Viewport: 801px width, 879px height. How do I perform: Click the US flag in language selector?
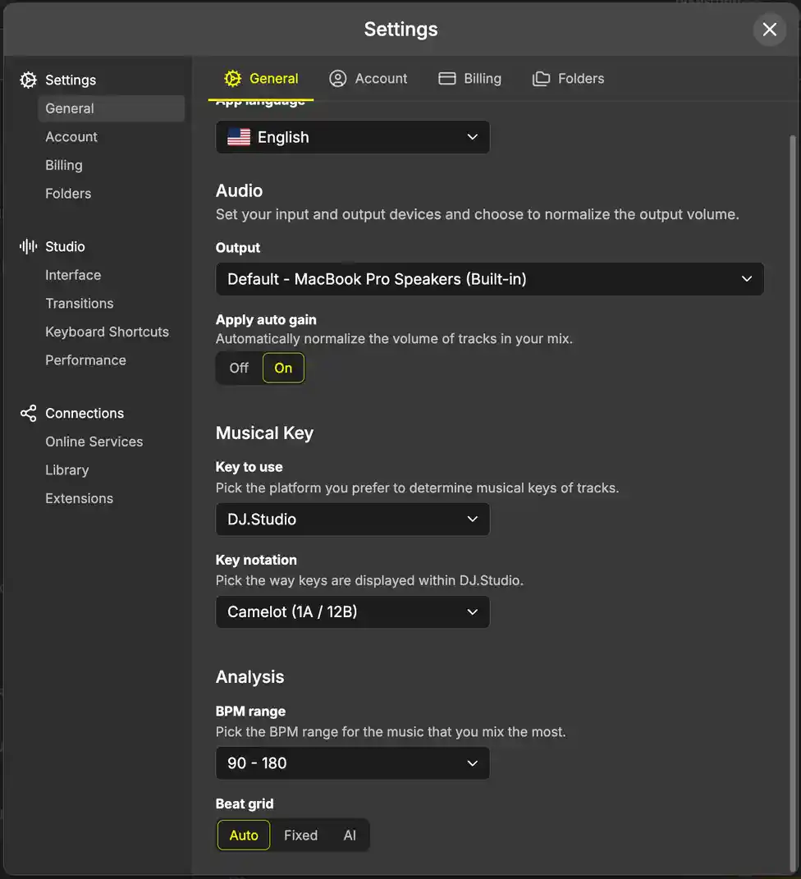(239, 137)
